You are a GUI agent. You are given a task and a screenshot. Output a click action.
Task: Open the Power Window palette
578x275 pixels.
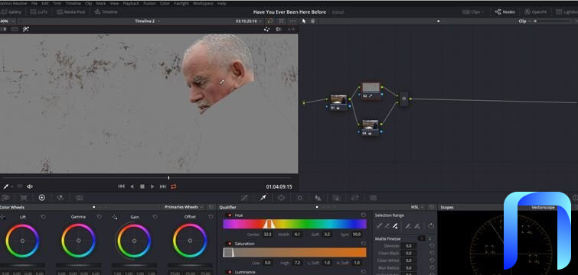281,198
